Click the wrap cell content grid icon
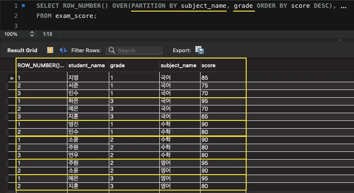The image size is (354, 193). click(50, 50)
